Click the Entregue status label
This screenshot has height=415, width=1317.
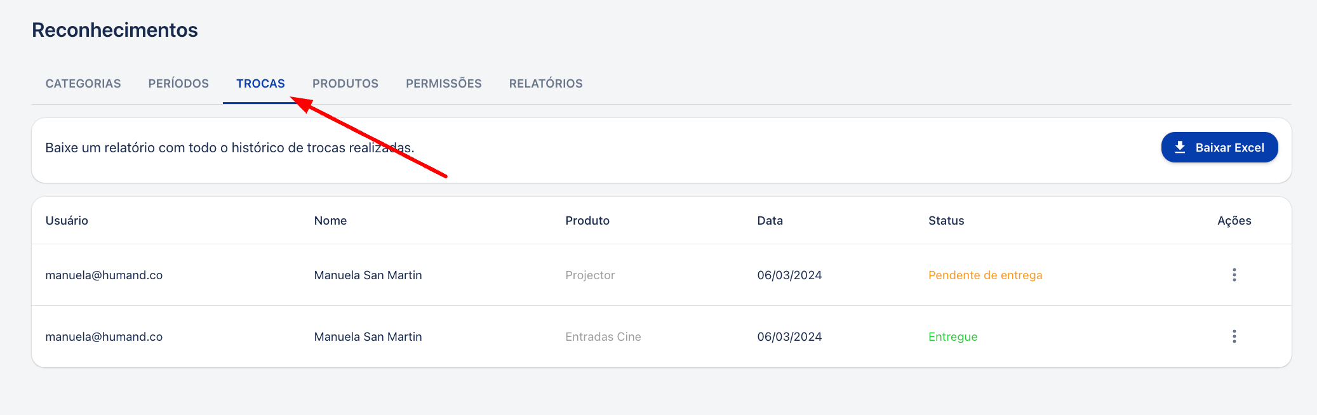[x=953, y=336]
